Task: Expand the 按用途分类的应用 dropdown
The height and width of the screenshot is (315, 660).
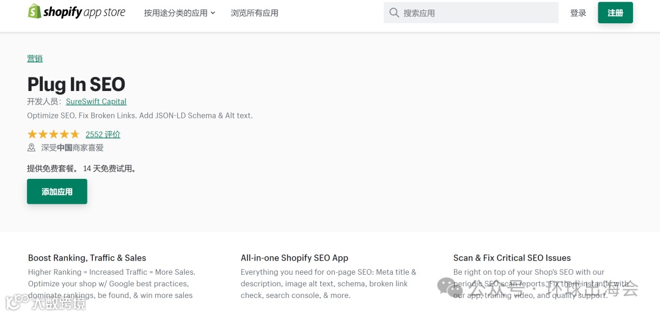Action: (180, 13)
